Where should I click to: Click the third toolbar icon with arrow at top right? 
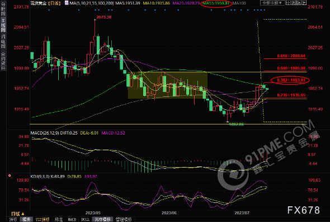pyautogui.click(x=299, y=3)
